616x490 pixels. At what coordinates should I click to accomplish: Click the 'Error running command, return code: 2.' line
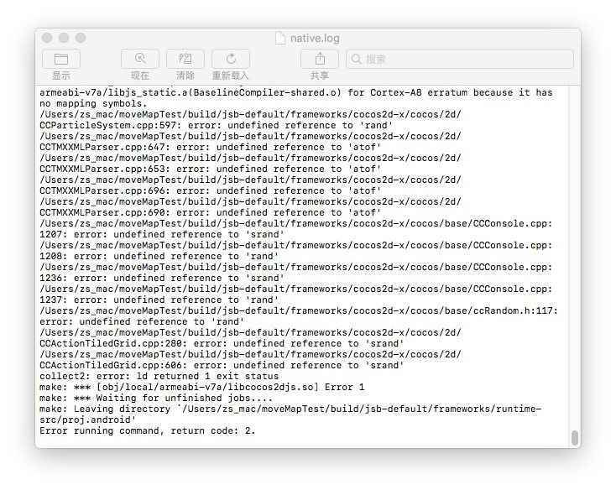[x=148, y=430]
